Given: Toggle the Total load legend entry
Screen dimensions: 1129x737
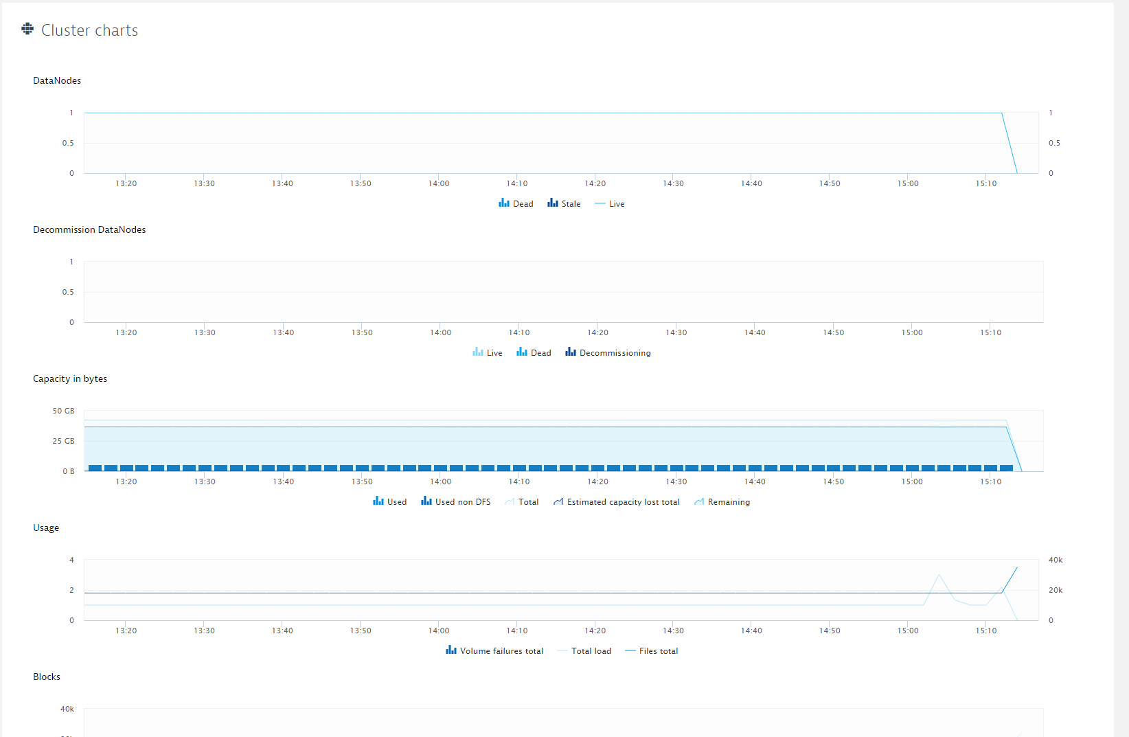Looking at the screenshot, I should click(584, 651).
